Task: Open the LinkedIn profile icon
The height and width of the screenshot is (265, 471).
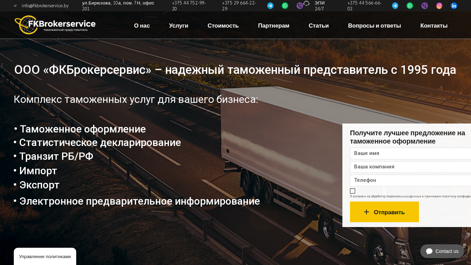Action: [454, 6]
